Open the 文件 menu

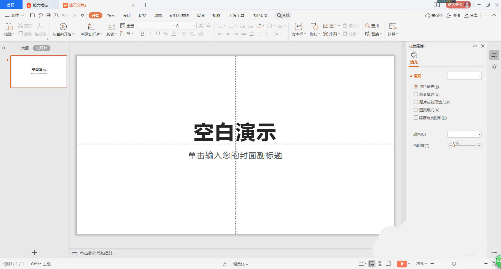pos(14,15)
